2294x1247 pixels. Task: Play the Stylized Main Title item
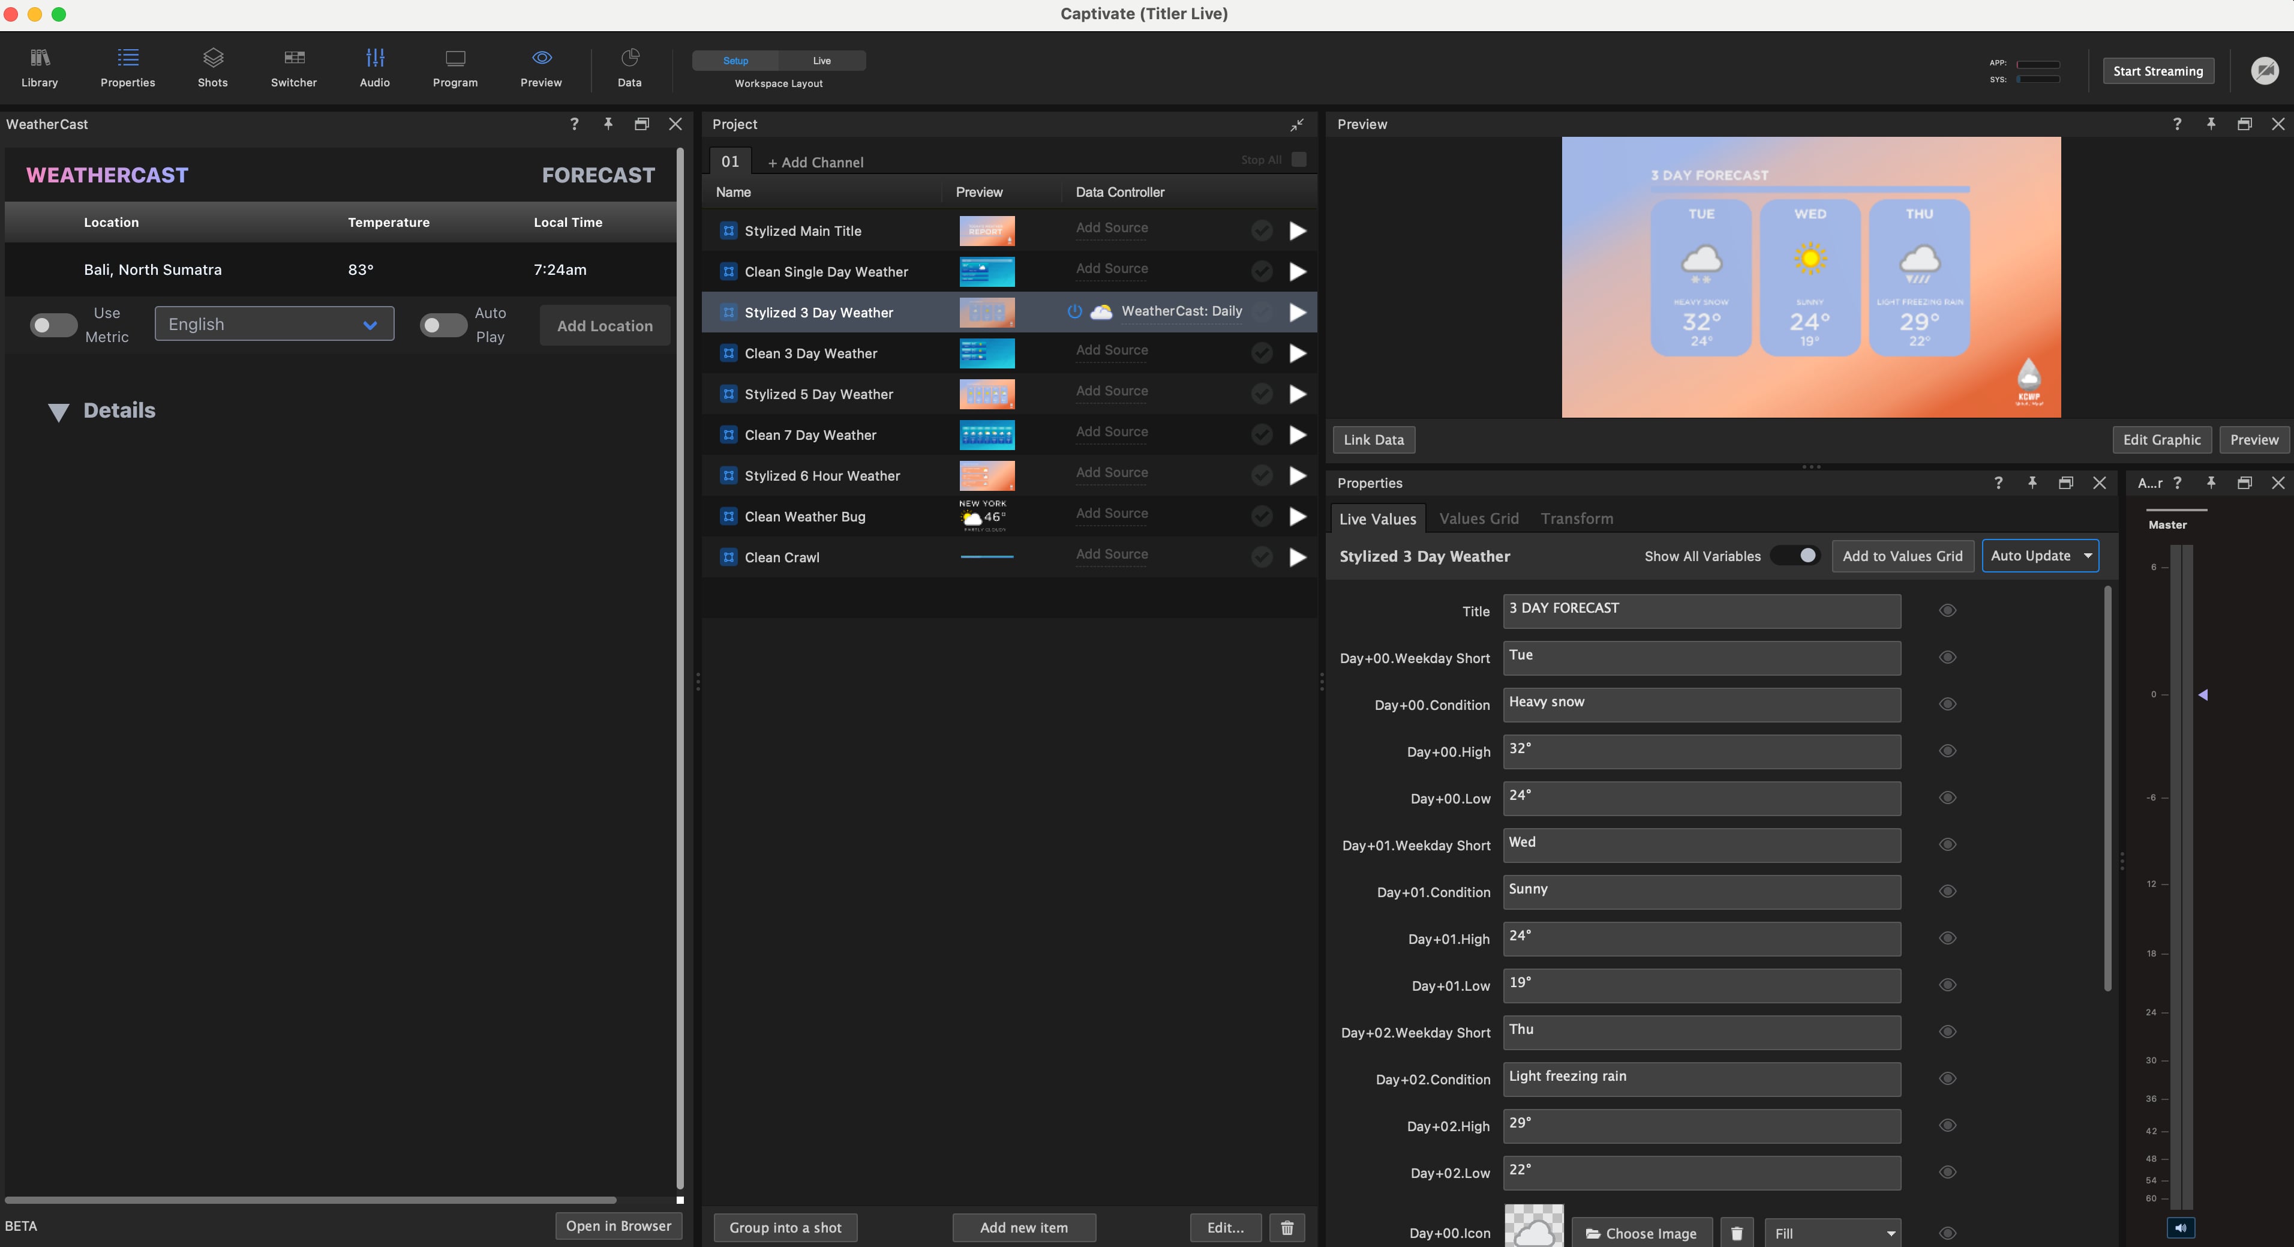1298,230
